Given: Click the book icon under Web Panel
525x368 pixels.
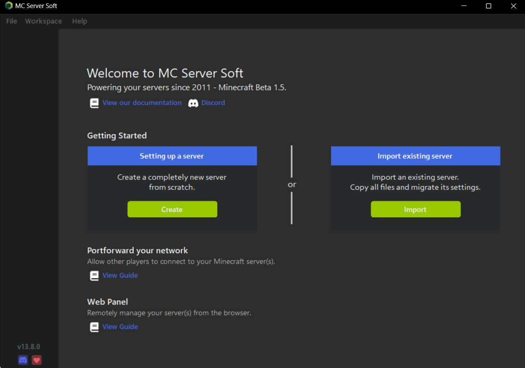Looking at the screenshot, I should click(x=94, y=327).
